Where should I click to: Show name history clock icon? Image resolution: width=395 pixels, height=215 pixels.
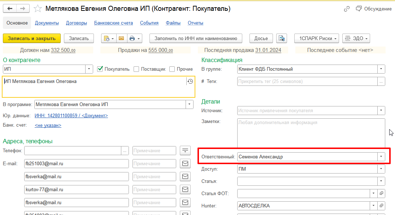190,81
